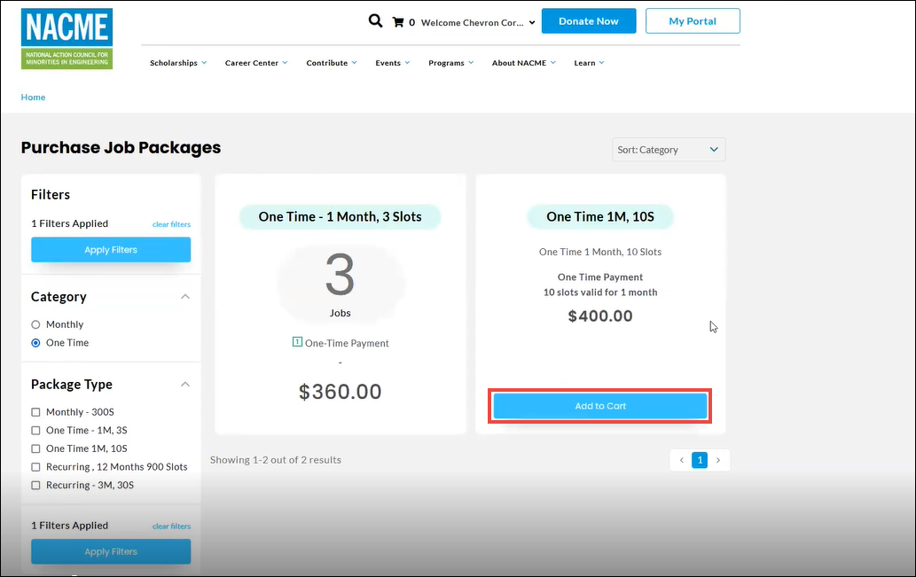The height and width of the screenshot is (577, 916).
Task: Open the shopping cart icon
Action: [x=398, y=22]
